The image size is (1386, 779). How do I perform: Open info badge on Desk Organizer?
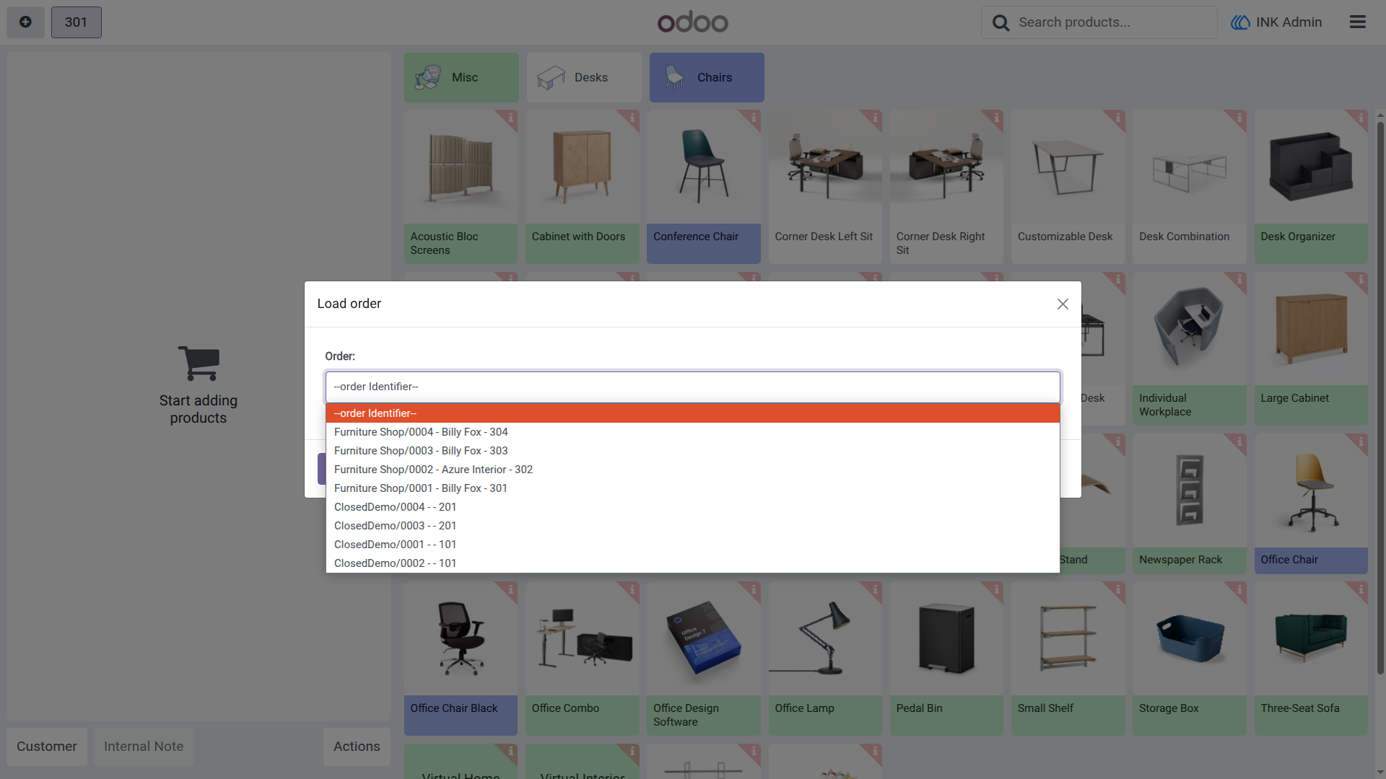pos(1359,118)
